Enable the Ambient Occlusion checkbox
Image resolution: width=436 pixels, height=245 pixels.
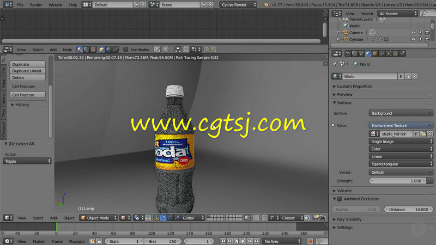pyautogui.click(x=340, y=199)
